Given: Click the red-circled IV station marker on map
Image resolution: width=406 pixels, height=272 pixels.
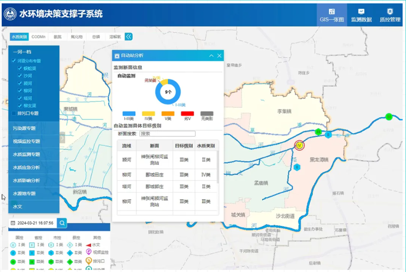Looking at the screenshot, I should [299, 145].
